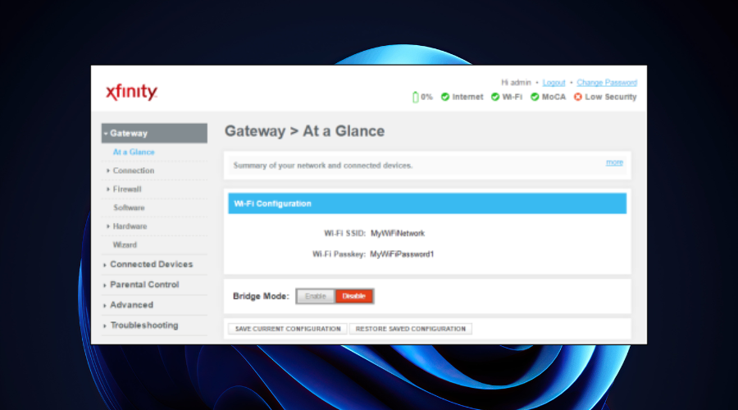Click the Wi-Fi Passkey label
Screen dimensions: 738x410
[339, 254]
